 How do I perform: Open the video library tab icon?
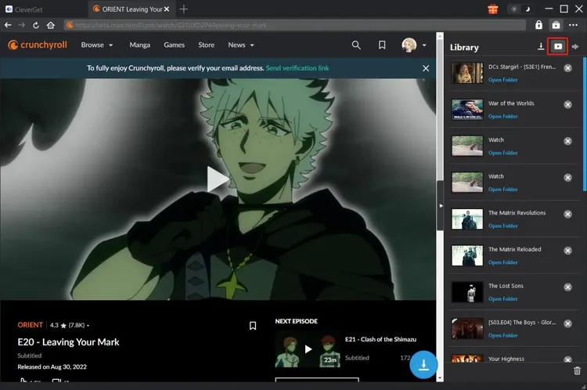pos(557,47)
